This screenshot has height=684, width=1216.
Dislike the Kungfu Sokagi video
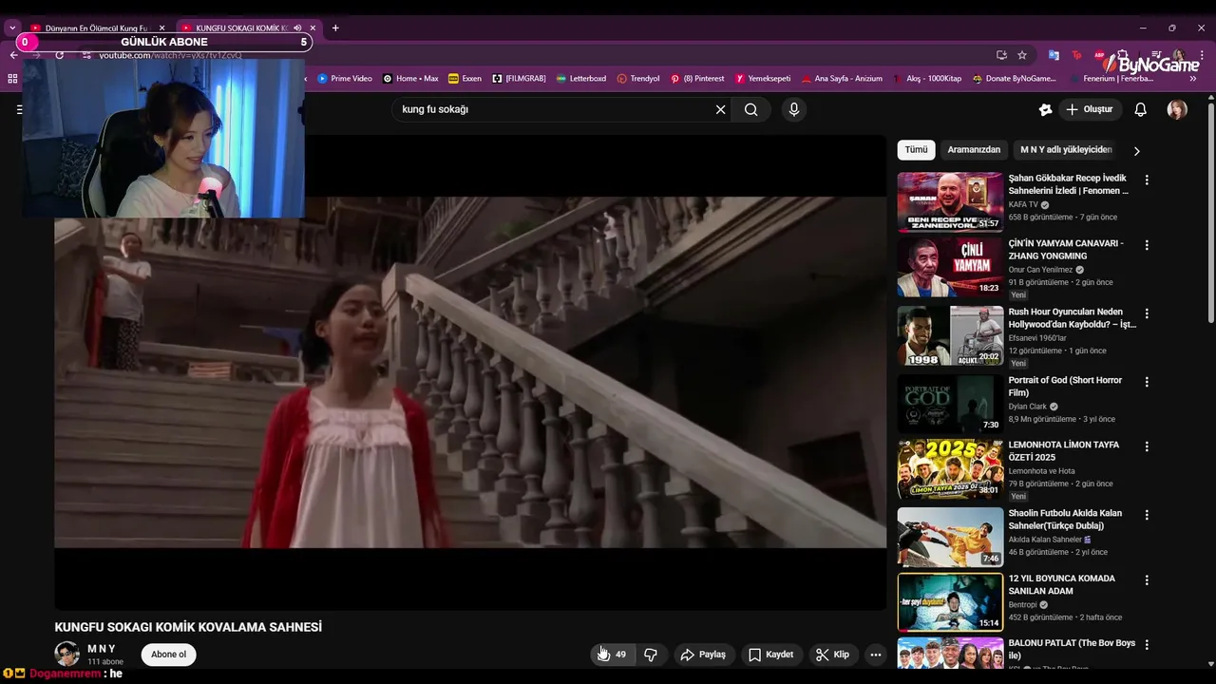651,655
